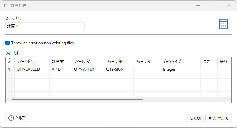
Task: Click the OK(O) button
Action: click(195, 118)
